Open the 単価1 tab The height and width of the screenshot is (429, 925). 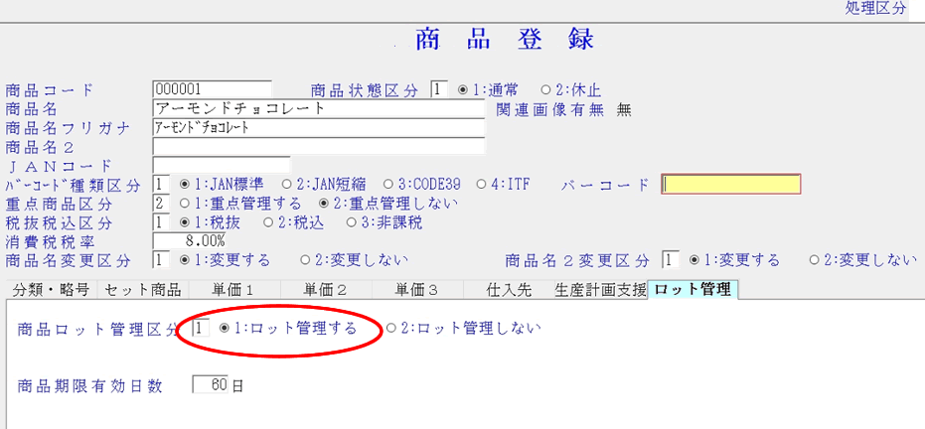point(233,290)
